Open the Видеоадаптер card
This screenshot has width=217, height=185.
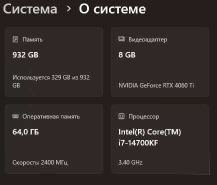160,62
